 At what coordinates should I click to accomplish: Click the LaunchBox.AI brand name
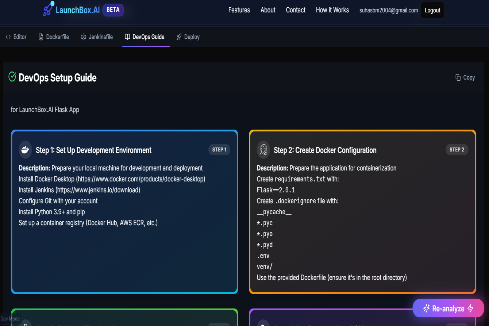[x=78, y=10]
